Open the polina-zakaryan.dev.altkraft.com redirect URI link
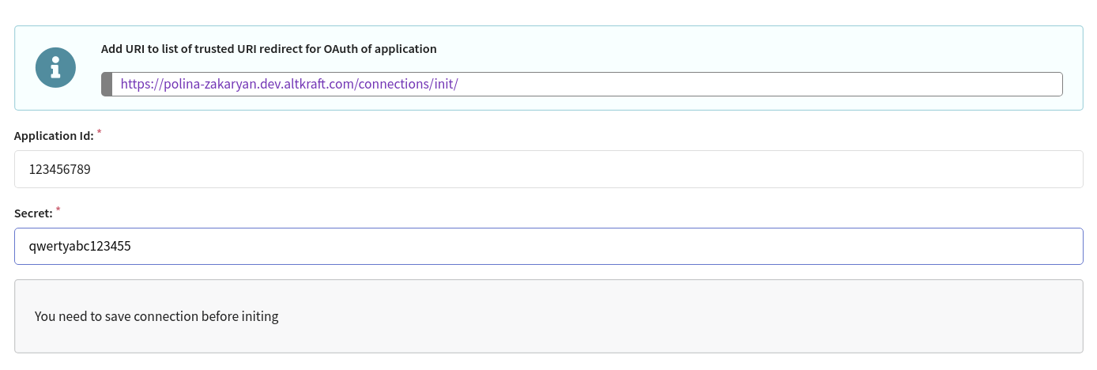The height and width of the screenshot is (370, 1097). pyautogui.click(x=289, y=85)
